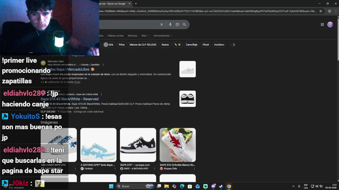Open options menu on Farfetch image card
This screenshot has width=339, height=190.
point(115,169)
